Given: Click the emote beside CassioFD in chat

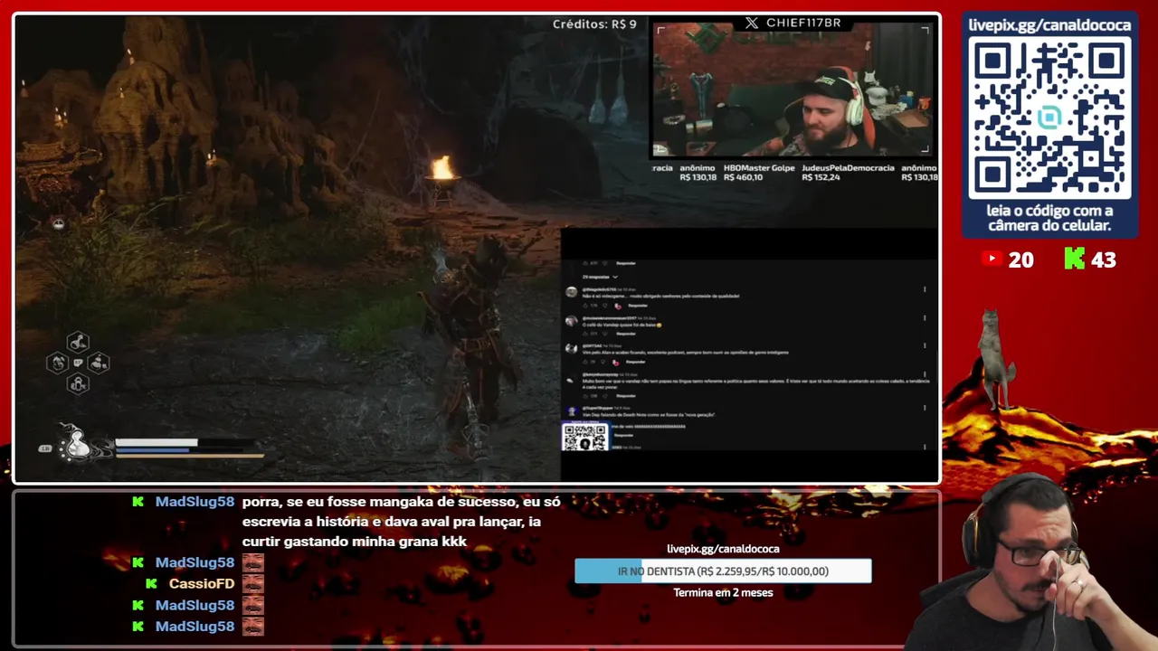Looking at the screenshot, I should 253,584.
